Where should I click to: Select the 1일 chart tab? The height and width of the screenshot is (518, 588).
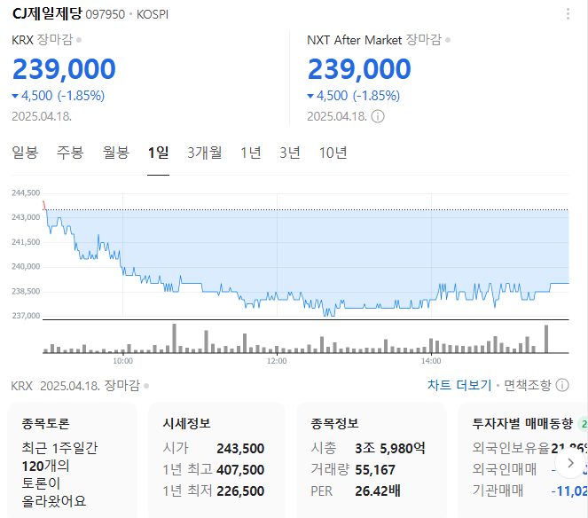coord(158,153)
